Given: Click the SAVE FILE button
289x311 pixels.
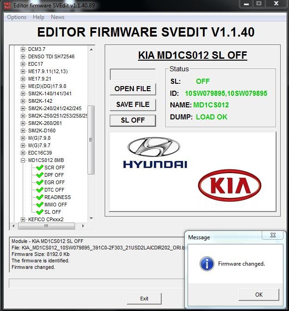Looking at the screenshot, I should coord(133,105).
